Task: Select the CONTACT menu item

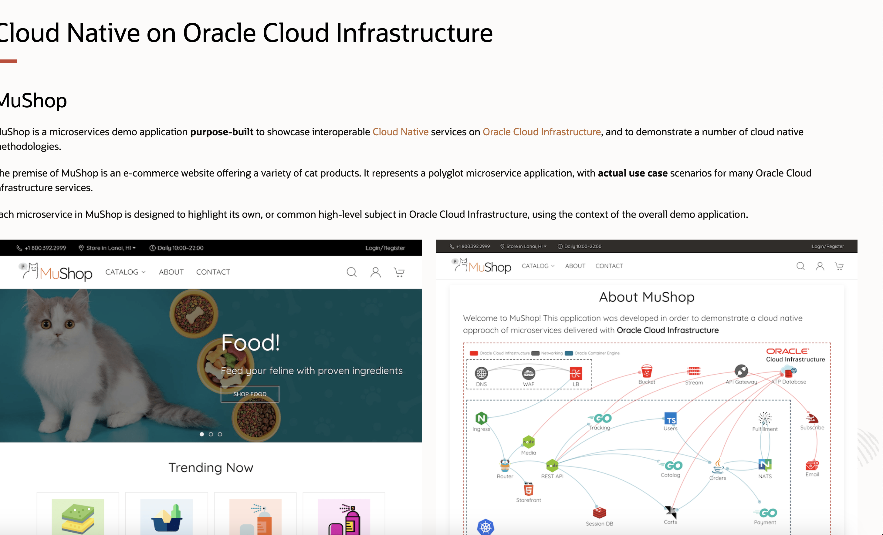Action: 213,272
